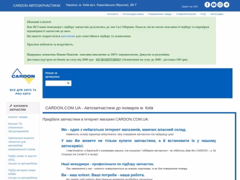Click the Ви - наш клієнт heading
The width and height of the screenshot is (240, 180).
point(103,175)
